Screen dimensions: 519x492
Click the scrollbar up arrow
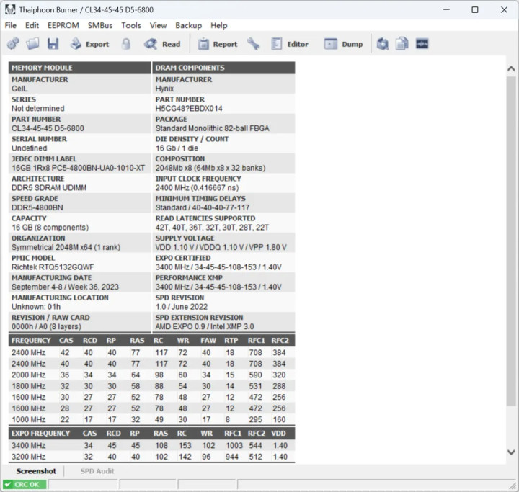click(x=511, y=69)
